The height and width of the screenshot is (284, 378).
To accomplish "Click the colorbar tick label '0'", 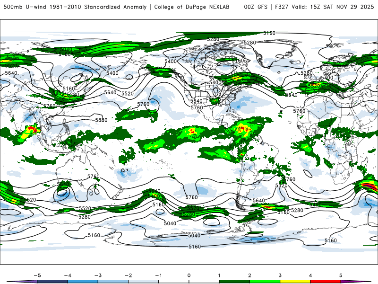I will click(189, 275).
